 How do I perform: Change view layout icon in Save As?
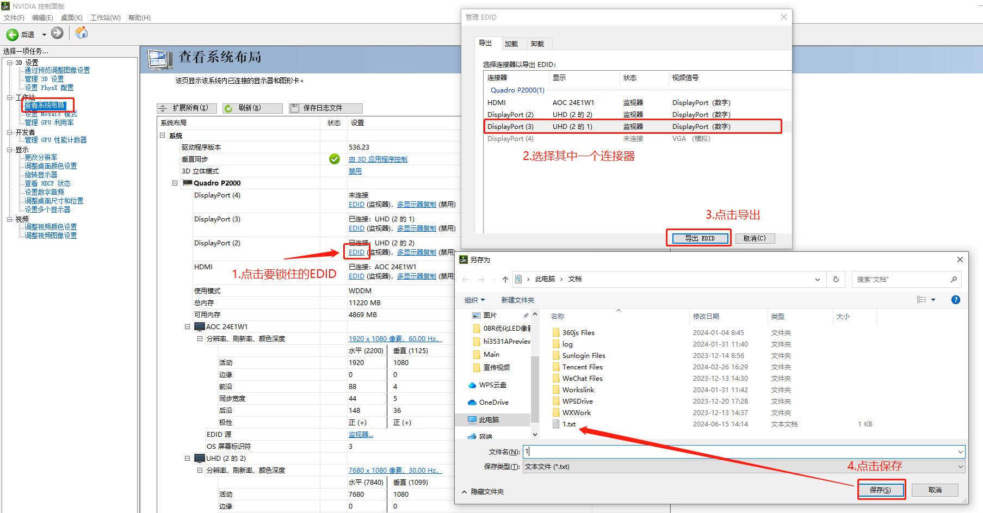click(922, 300)
